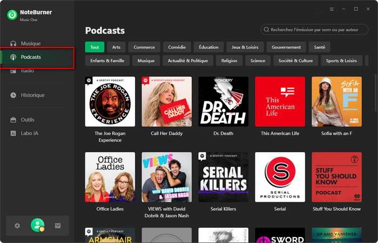This screenshot has height=243, width=378.
Task: Click the NoteBurner green logo icon
Action: click(x=12, y=15)
